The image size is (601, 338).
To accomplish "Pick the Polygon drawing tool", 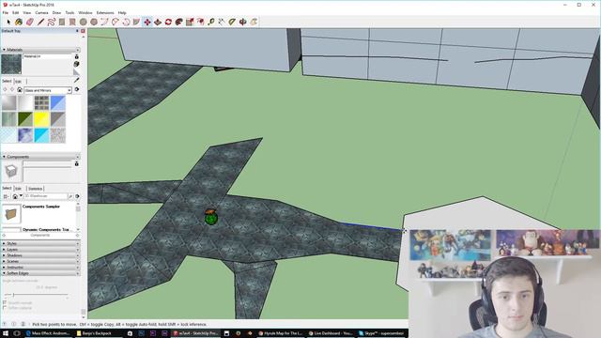I will tap(94, 23).
